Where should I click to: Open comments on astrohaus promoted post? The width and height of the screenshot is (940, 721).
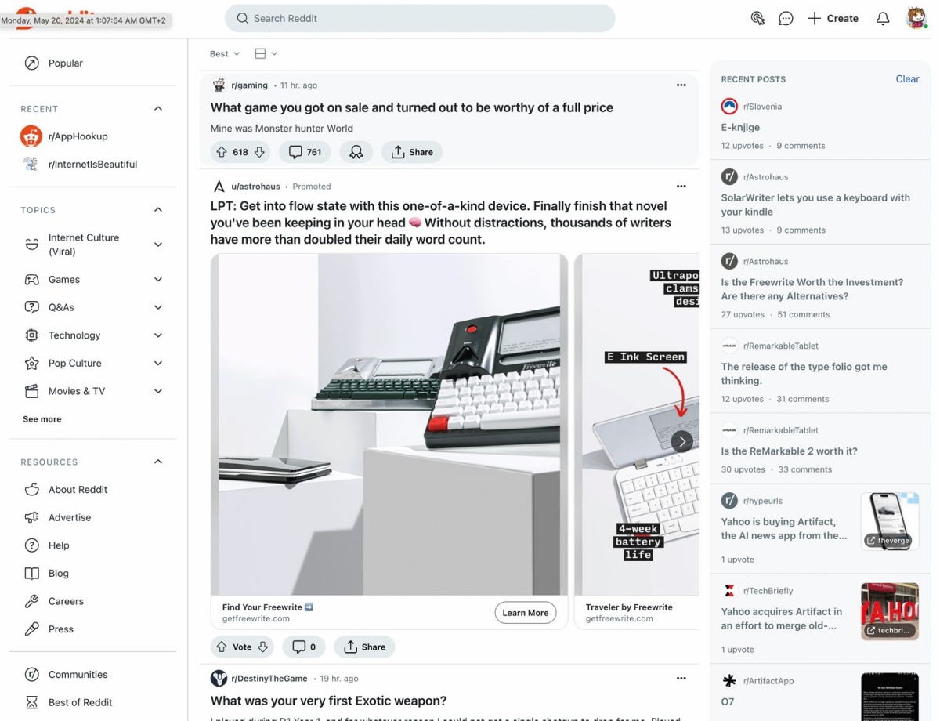point(304,647)
